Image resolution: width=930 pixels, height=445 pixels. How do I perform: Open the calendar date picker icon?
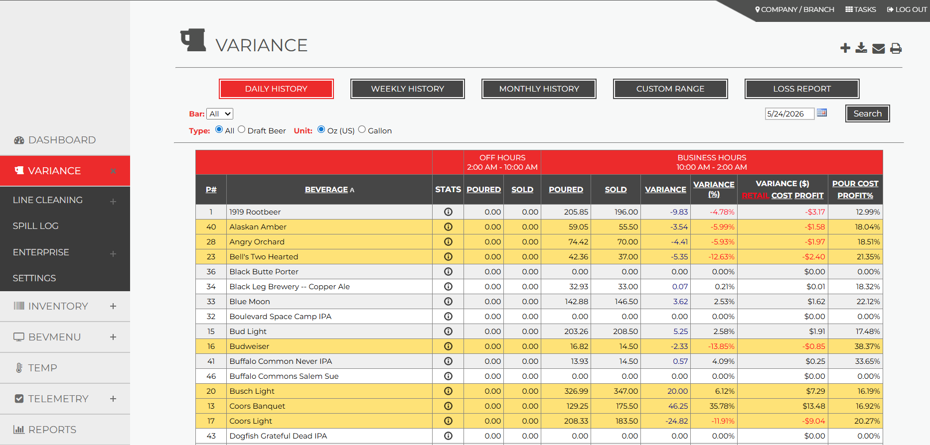(822, 113)
